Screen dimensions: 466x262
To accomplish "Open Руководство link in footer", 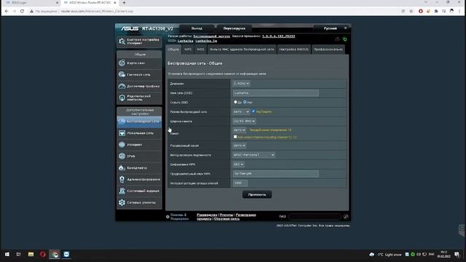I will (207, 215).
